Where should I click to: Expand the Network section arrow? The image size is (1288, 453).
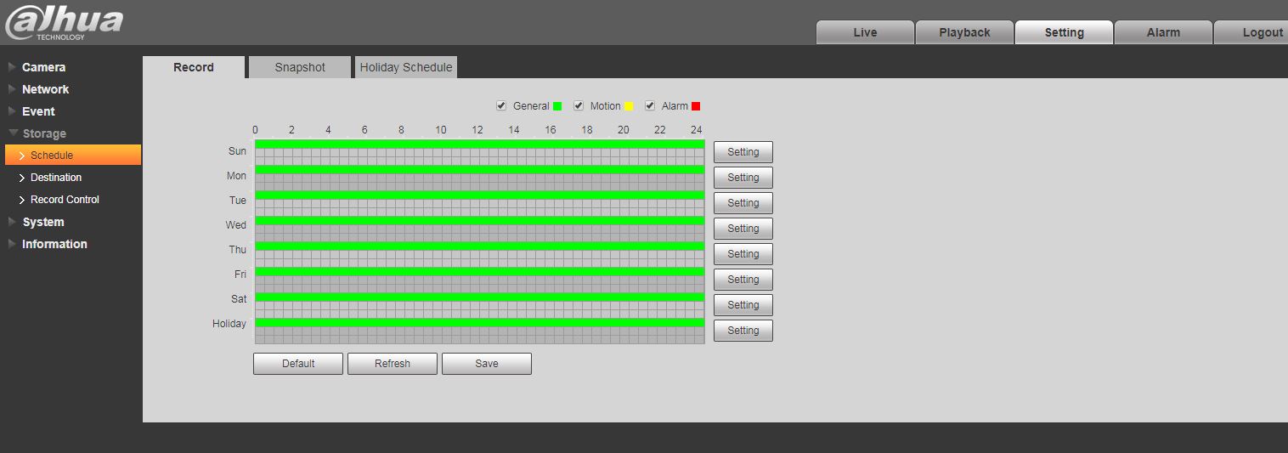12,89
